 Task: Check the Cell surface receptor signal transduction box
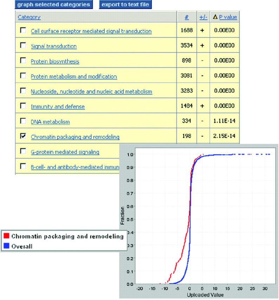pyautogui.click(x=24, y=31)
